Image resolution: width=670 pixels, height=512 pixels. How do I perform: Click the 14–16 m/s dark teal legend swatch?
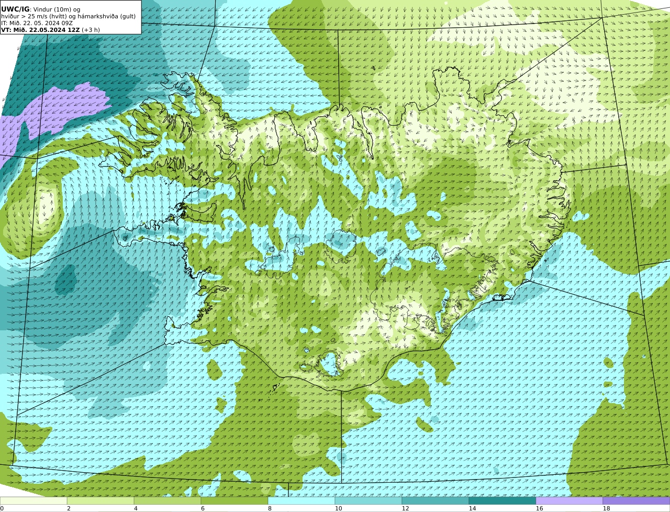click(x=502, y=500)
